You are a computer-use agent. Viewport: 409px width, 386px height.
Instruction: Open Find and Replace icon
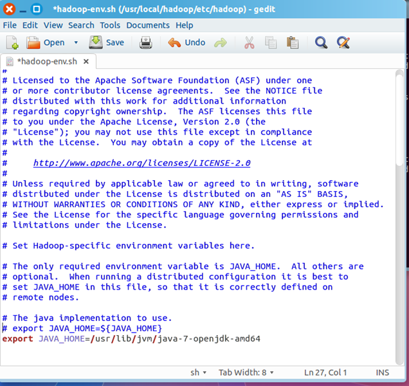pos(343,42)
